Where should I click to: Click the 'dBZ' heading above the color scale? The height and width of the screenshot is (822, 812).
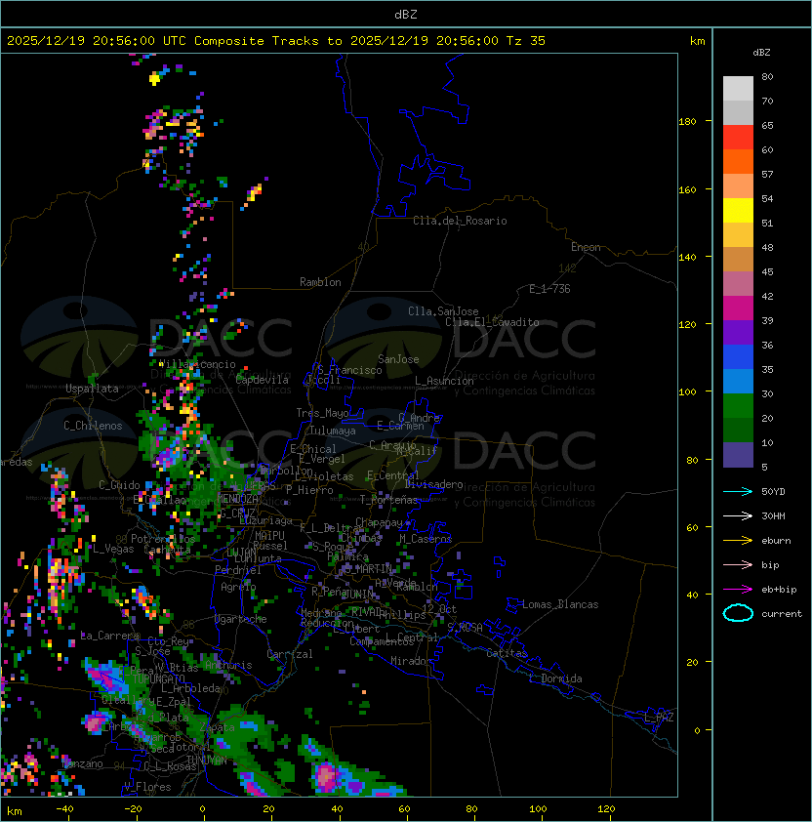(761, 53)
